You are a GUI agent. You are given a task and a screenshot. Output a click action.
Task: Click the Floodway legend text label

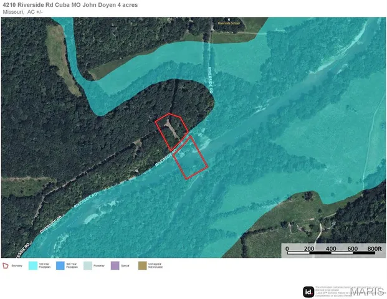[x=99, y=266]
